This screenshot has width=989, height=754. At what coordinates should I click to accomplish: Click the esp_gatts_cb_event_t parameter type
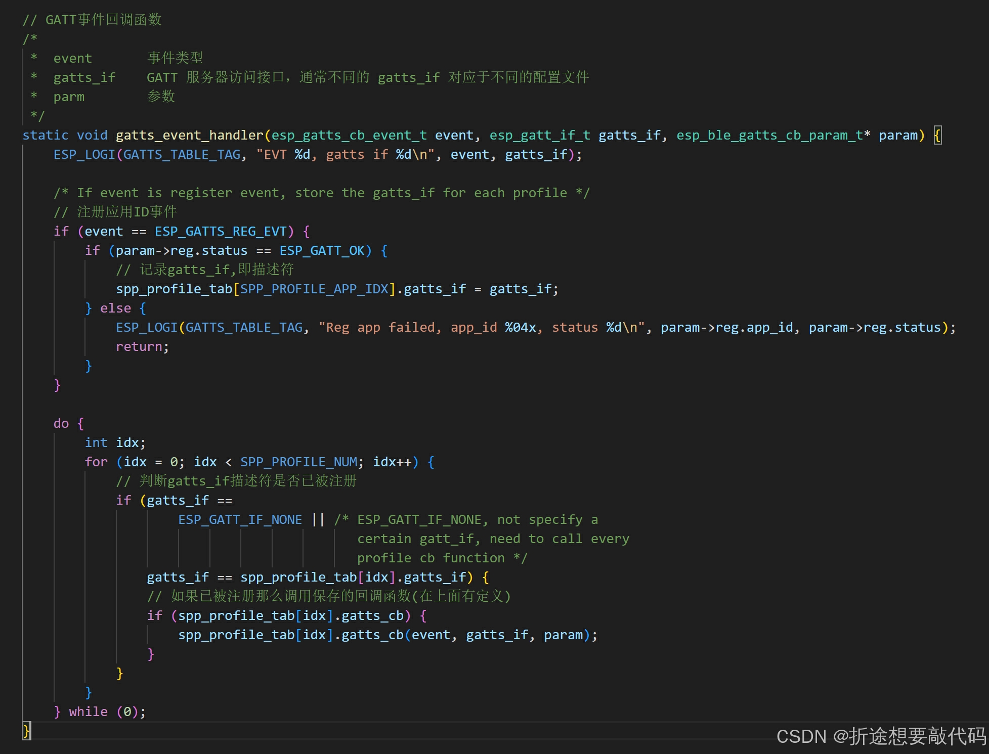pyautogui.click(x=349, y=136)
